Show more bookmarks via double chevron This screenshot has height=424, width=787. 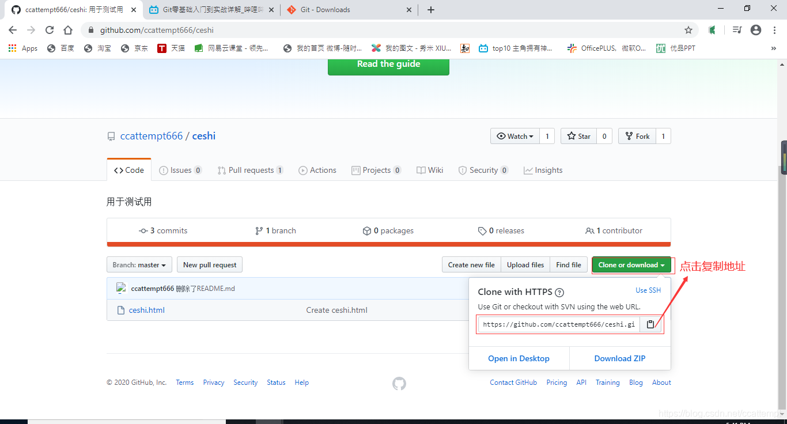[773, 48]
